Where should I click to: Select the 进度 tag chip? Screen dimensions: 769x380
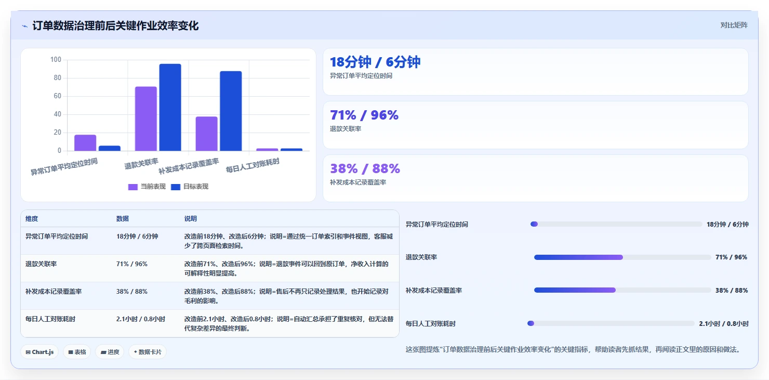[110, 352]
